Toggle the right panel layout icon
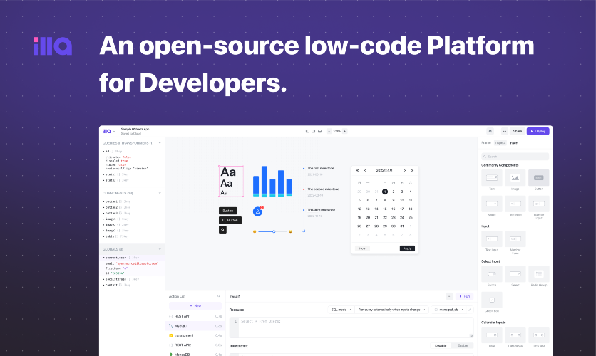Image resolution: width=596 pixels, height=356 pixels. (x=313, y=131)
